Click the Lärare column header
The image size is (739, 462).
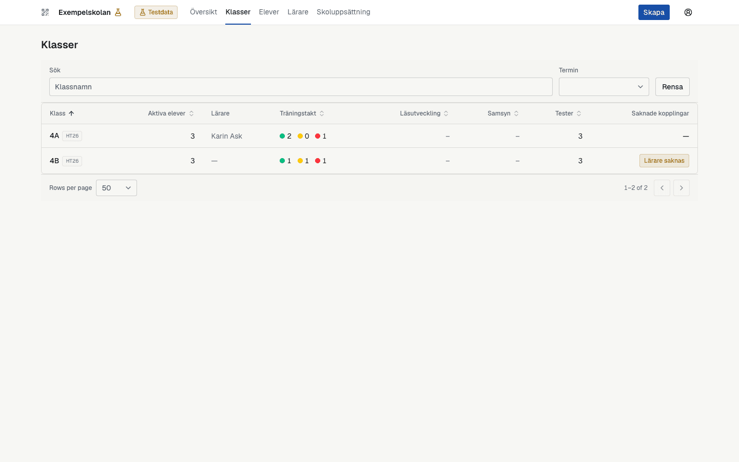tap(220, 113)
